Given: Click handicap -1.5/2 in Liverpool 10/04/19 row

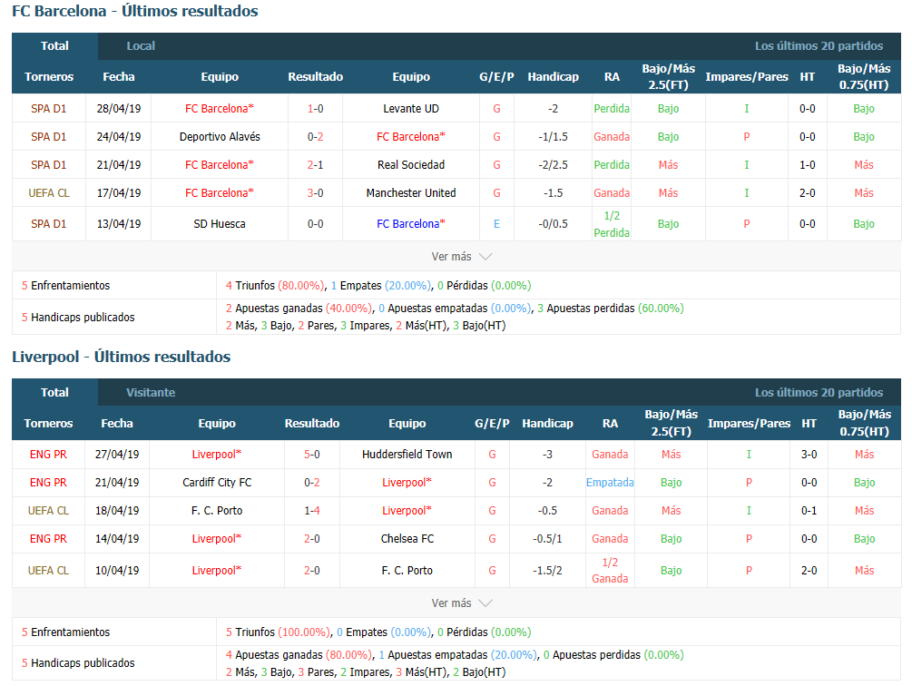Looking at the screenshot, I should pyautogui.click(x=547, y=571).
